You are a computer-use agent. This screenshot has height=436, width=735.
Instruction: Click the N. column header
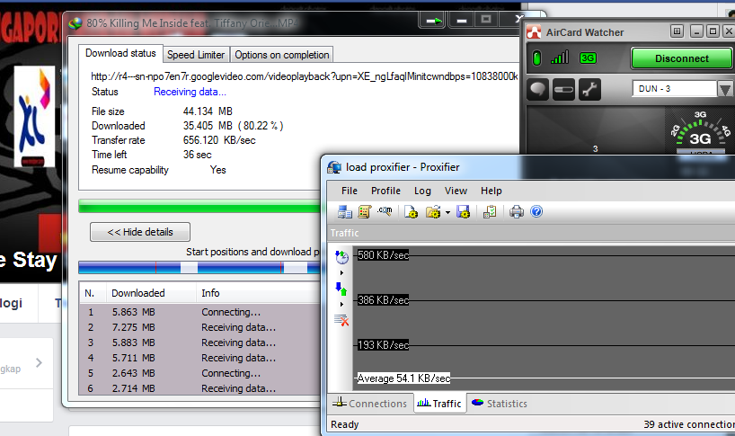pyautogui.click(x=93, y=293)
